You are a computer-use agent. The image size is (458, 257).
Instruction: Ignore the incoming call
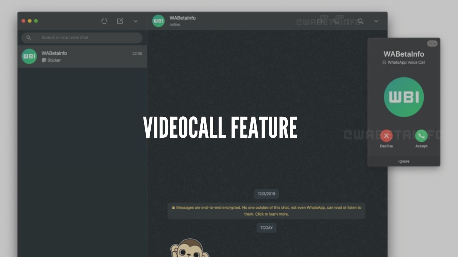pyautogui.click(x=403, y=161)
